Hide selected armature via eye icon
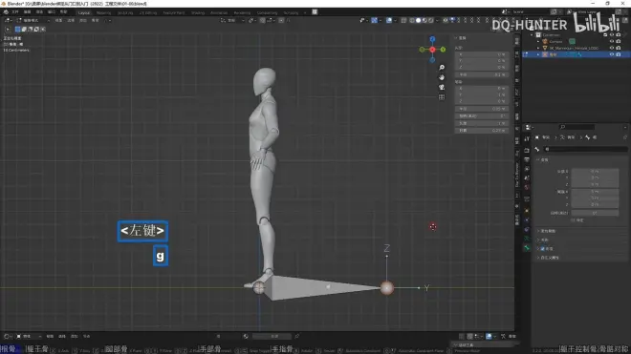Viewport: 631px width, 354px height. tap(612, 54)
